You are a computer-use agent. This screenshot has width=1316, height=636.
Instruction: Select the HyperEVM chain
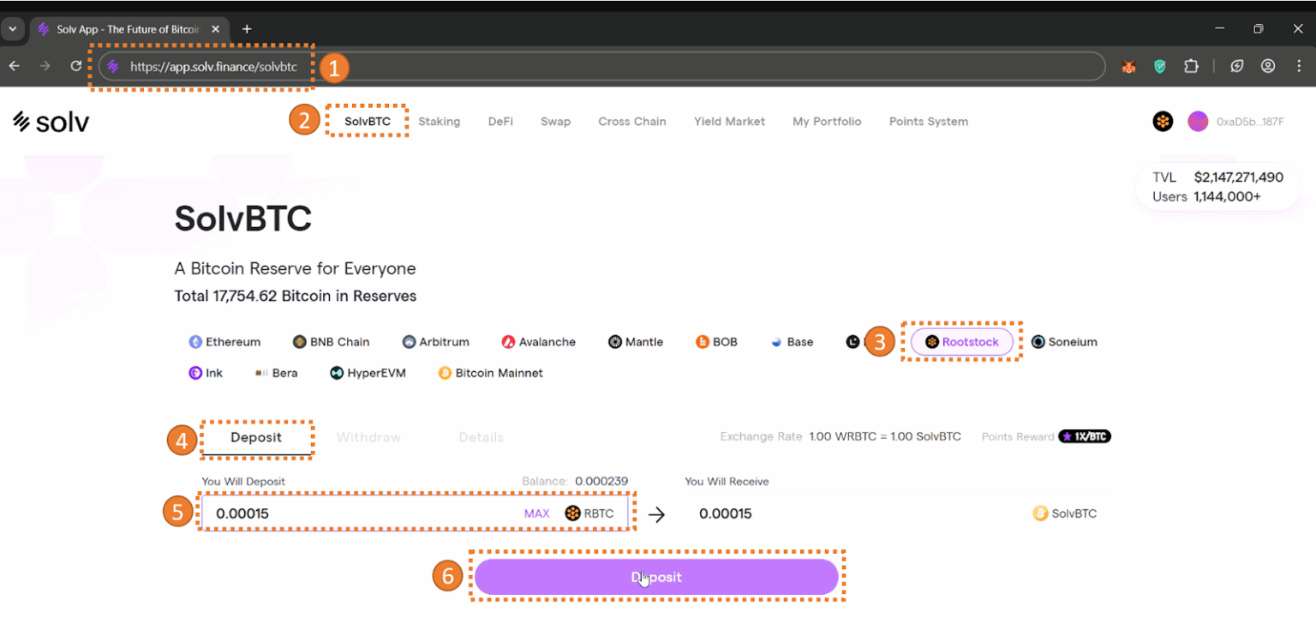pyautogui.click(x=368, y=373)
